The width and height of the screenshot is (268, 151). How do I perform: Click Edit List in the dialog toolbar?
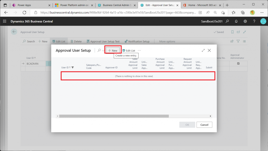click(x=129, y=51)
